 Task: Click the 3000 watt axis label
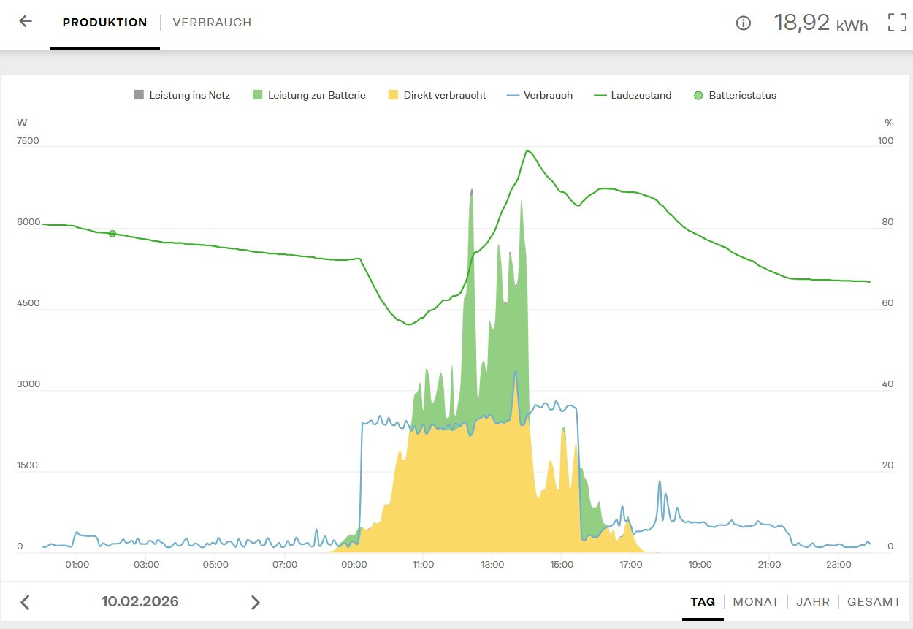(28, 384)
